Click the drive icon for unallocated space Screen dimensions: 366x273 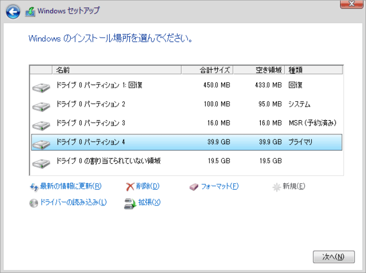click(41, 163)
